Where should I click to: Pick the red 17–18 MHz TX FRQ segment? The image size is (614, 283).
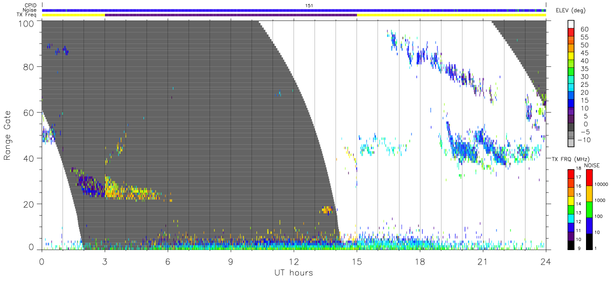coord(570,173)
